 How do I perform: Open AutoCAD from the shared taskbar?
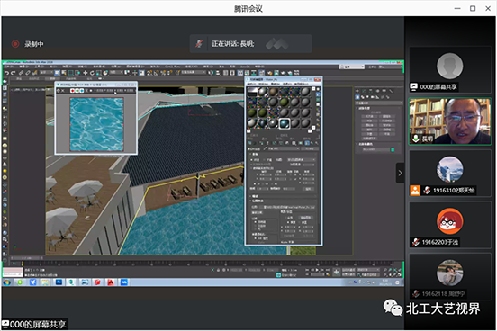111,282
